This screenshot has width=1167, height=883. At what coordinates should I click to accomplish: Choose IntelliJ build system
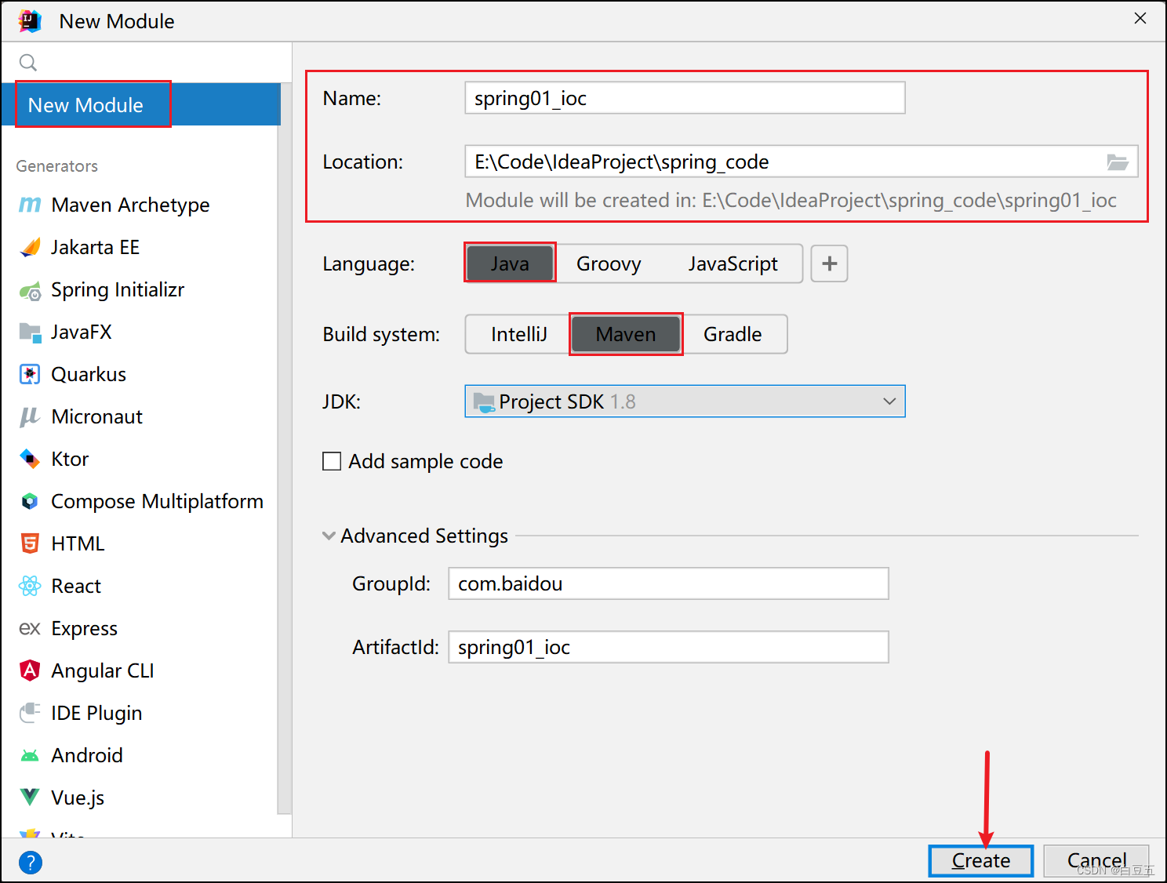pyautogui.click(x=519, y=334)
